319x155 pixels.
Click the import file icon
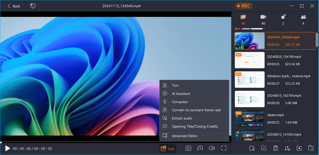299,148
